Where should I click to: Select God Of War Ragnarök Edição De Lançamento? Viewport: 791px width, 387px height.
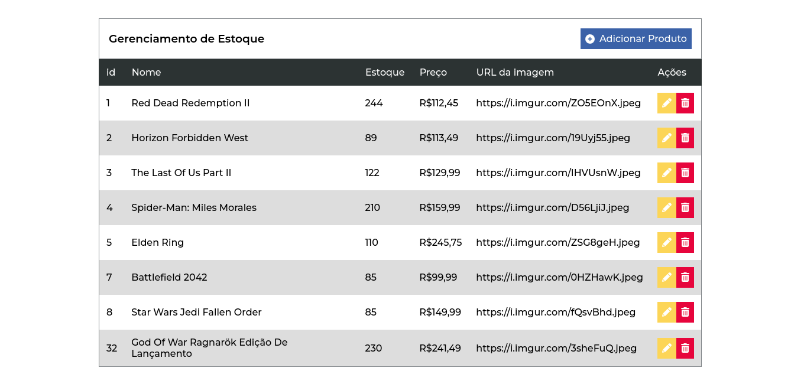[209, 348]
